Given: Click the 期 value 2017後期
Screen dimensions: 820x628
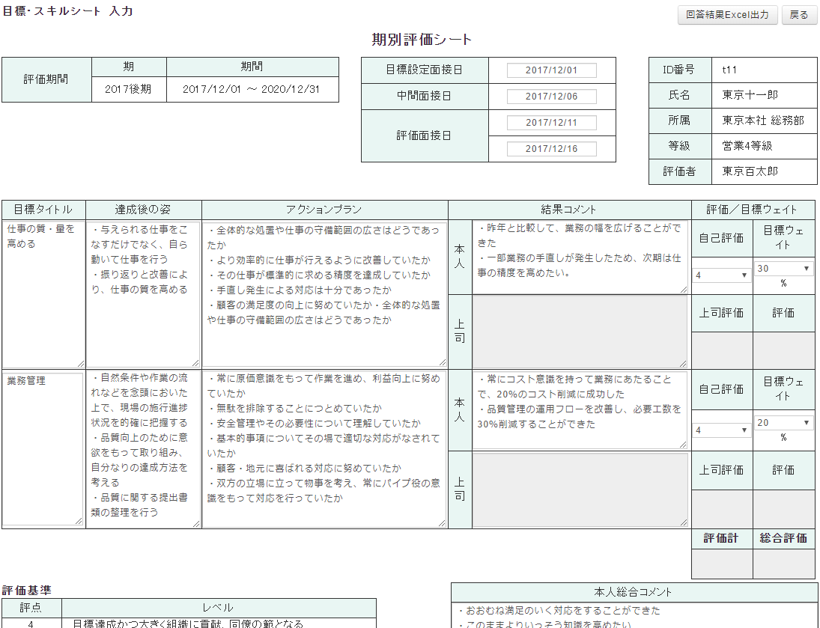Looking at the screenshot, I should tap(129, 89).
